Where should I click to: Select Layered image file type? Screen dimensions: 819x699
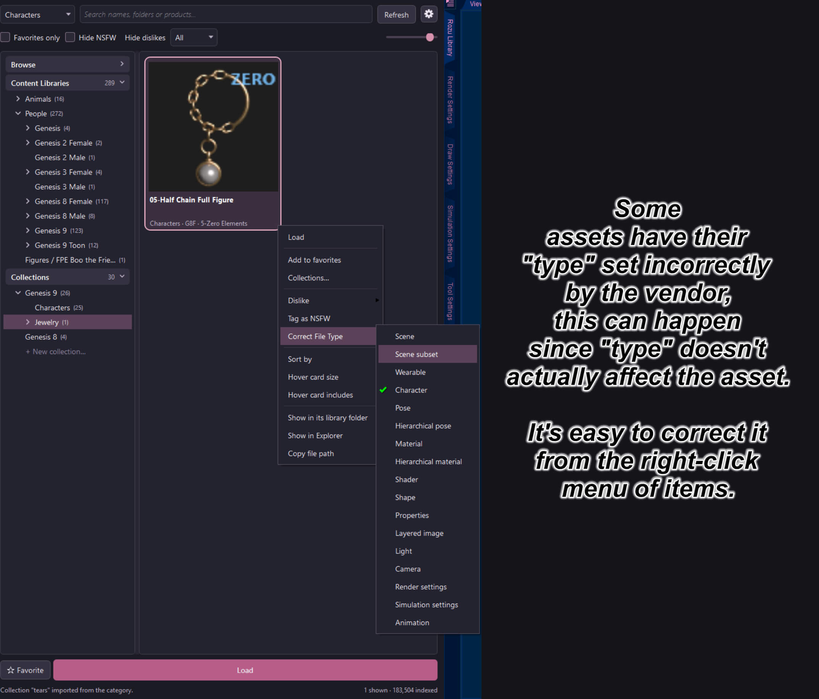[427, 533]
